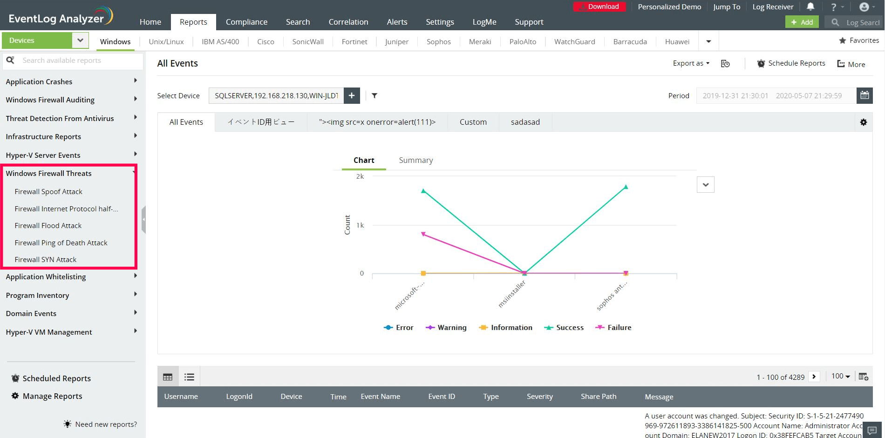The image size is (885, 438).
Task: Toggle Warning series in chart legend
Action: pos(446,328)
